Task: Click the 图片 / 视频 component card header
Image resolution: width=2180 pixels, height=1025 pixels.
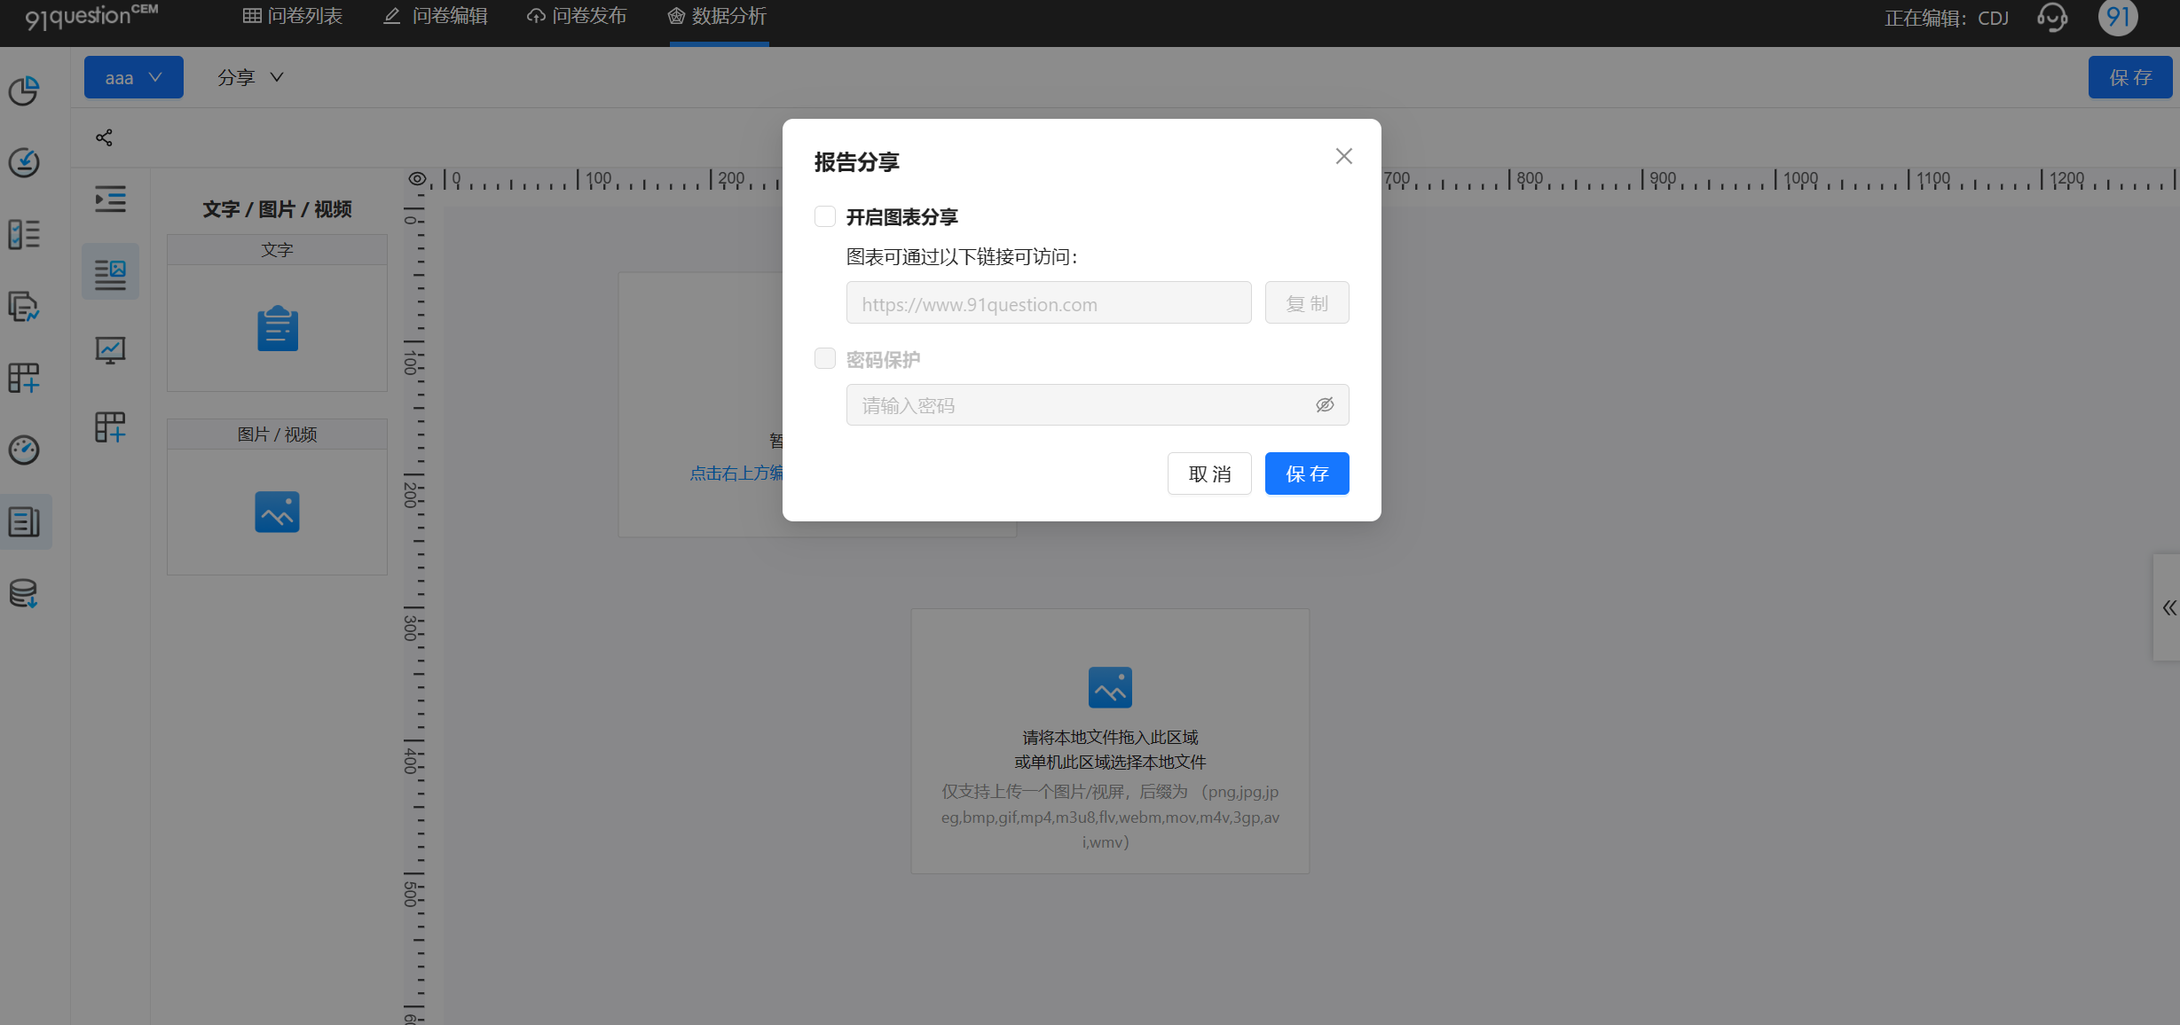Action: coord(277,434)
